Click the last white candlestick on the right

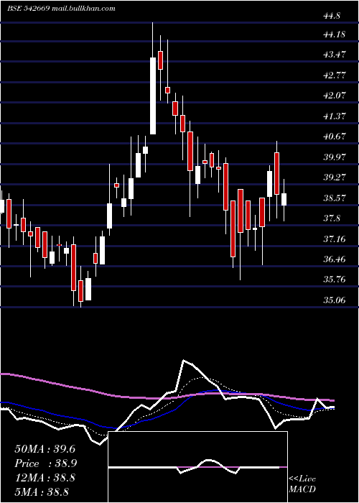pos(284,199)
